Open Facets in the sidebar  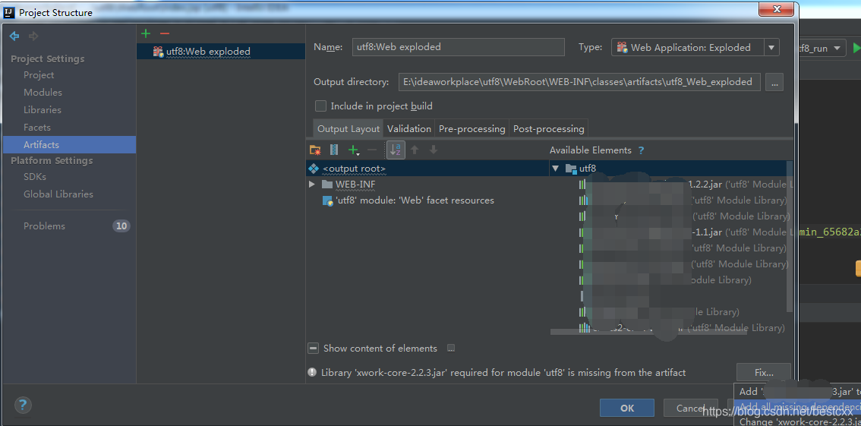(x=36, y=128)
